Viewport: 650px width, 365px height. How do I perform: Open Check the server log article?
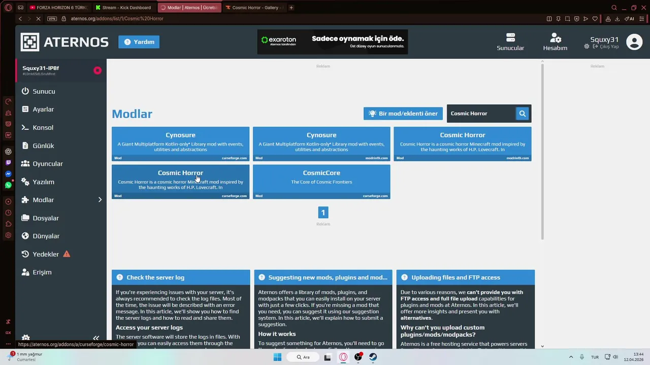coord(181,277)
